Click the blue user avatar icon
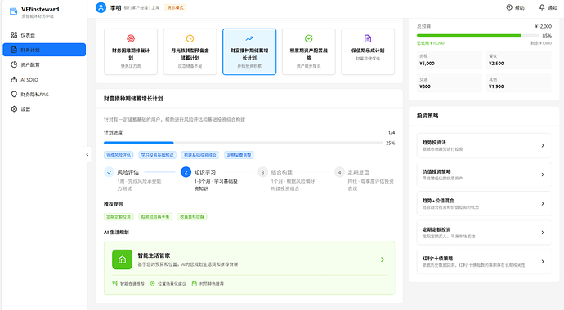Image resolution: width=564 pixels, height=310 pixels. tap(101, 7)
